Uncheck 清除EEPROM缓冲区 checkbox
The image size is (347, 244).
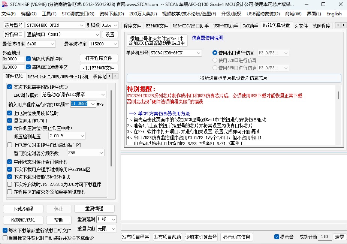coord(28,67)
